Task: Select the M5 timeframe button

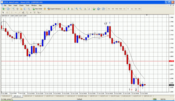Action: pyautogui.click(x=113, y=9)
